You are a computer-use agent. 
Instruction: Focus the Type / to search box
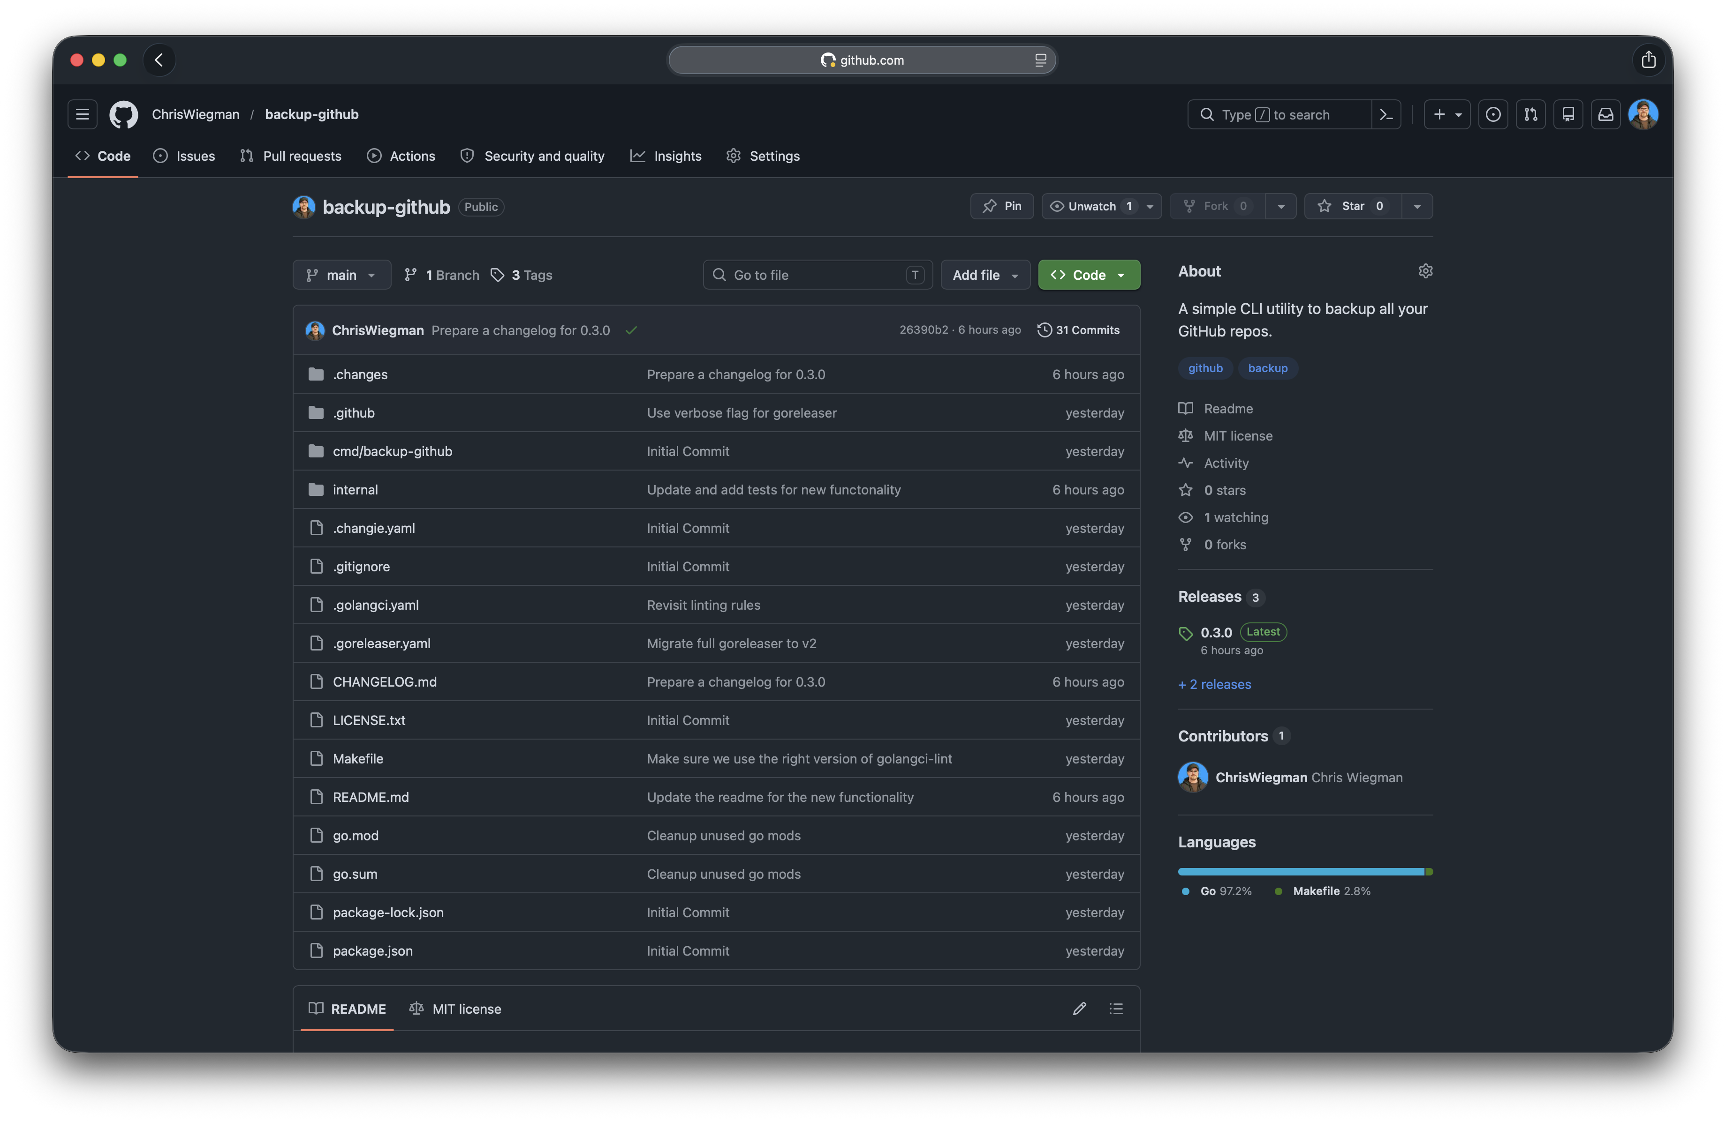tap(1279, 114)
